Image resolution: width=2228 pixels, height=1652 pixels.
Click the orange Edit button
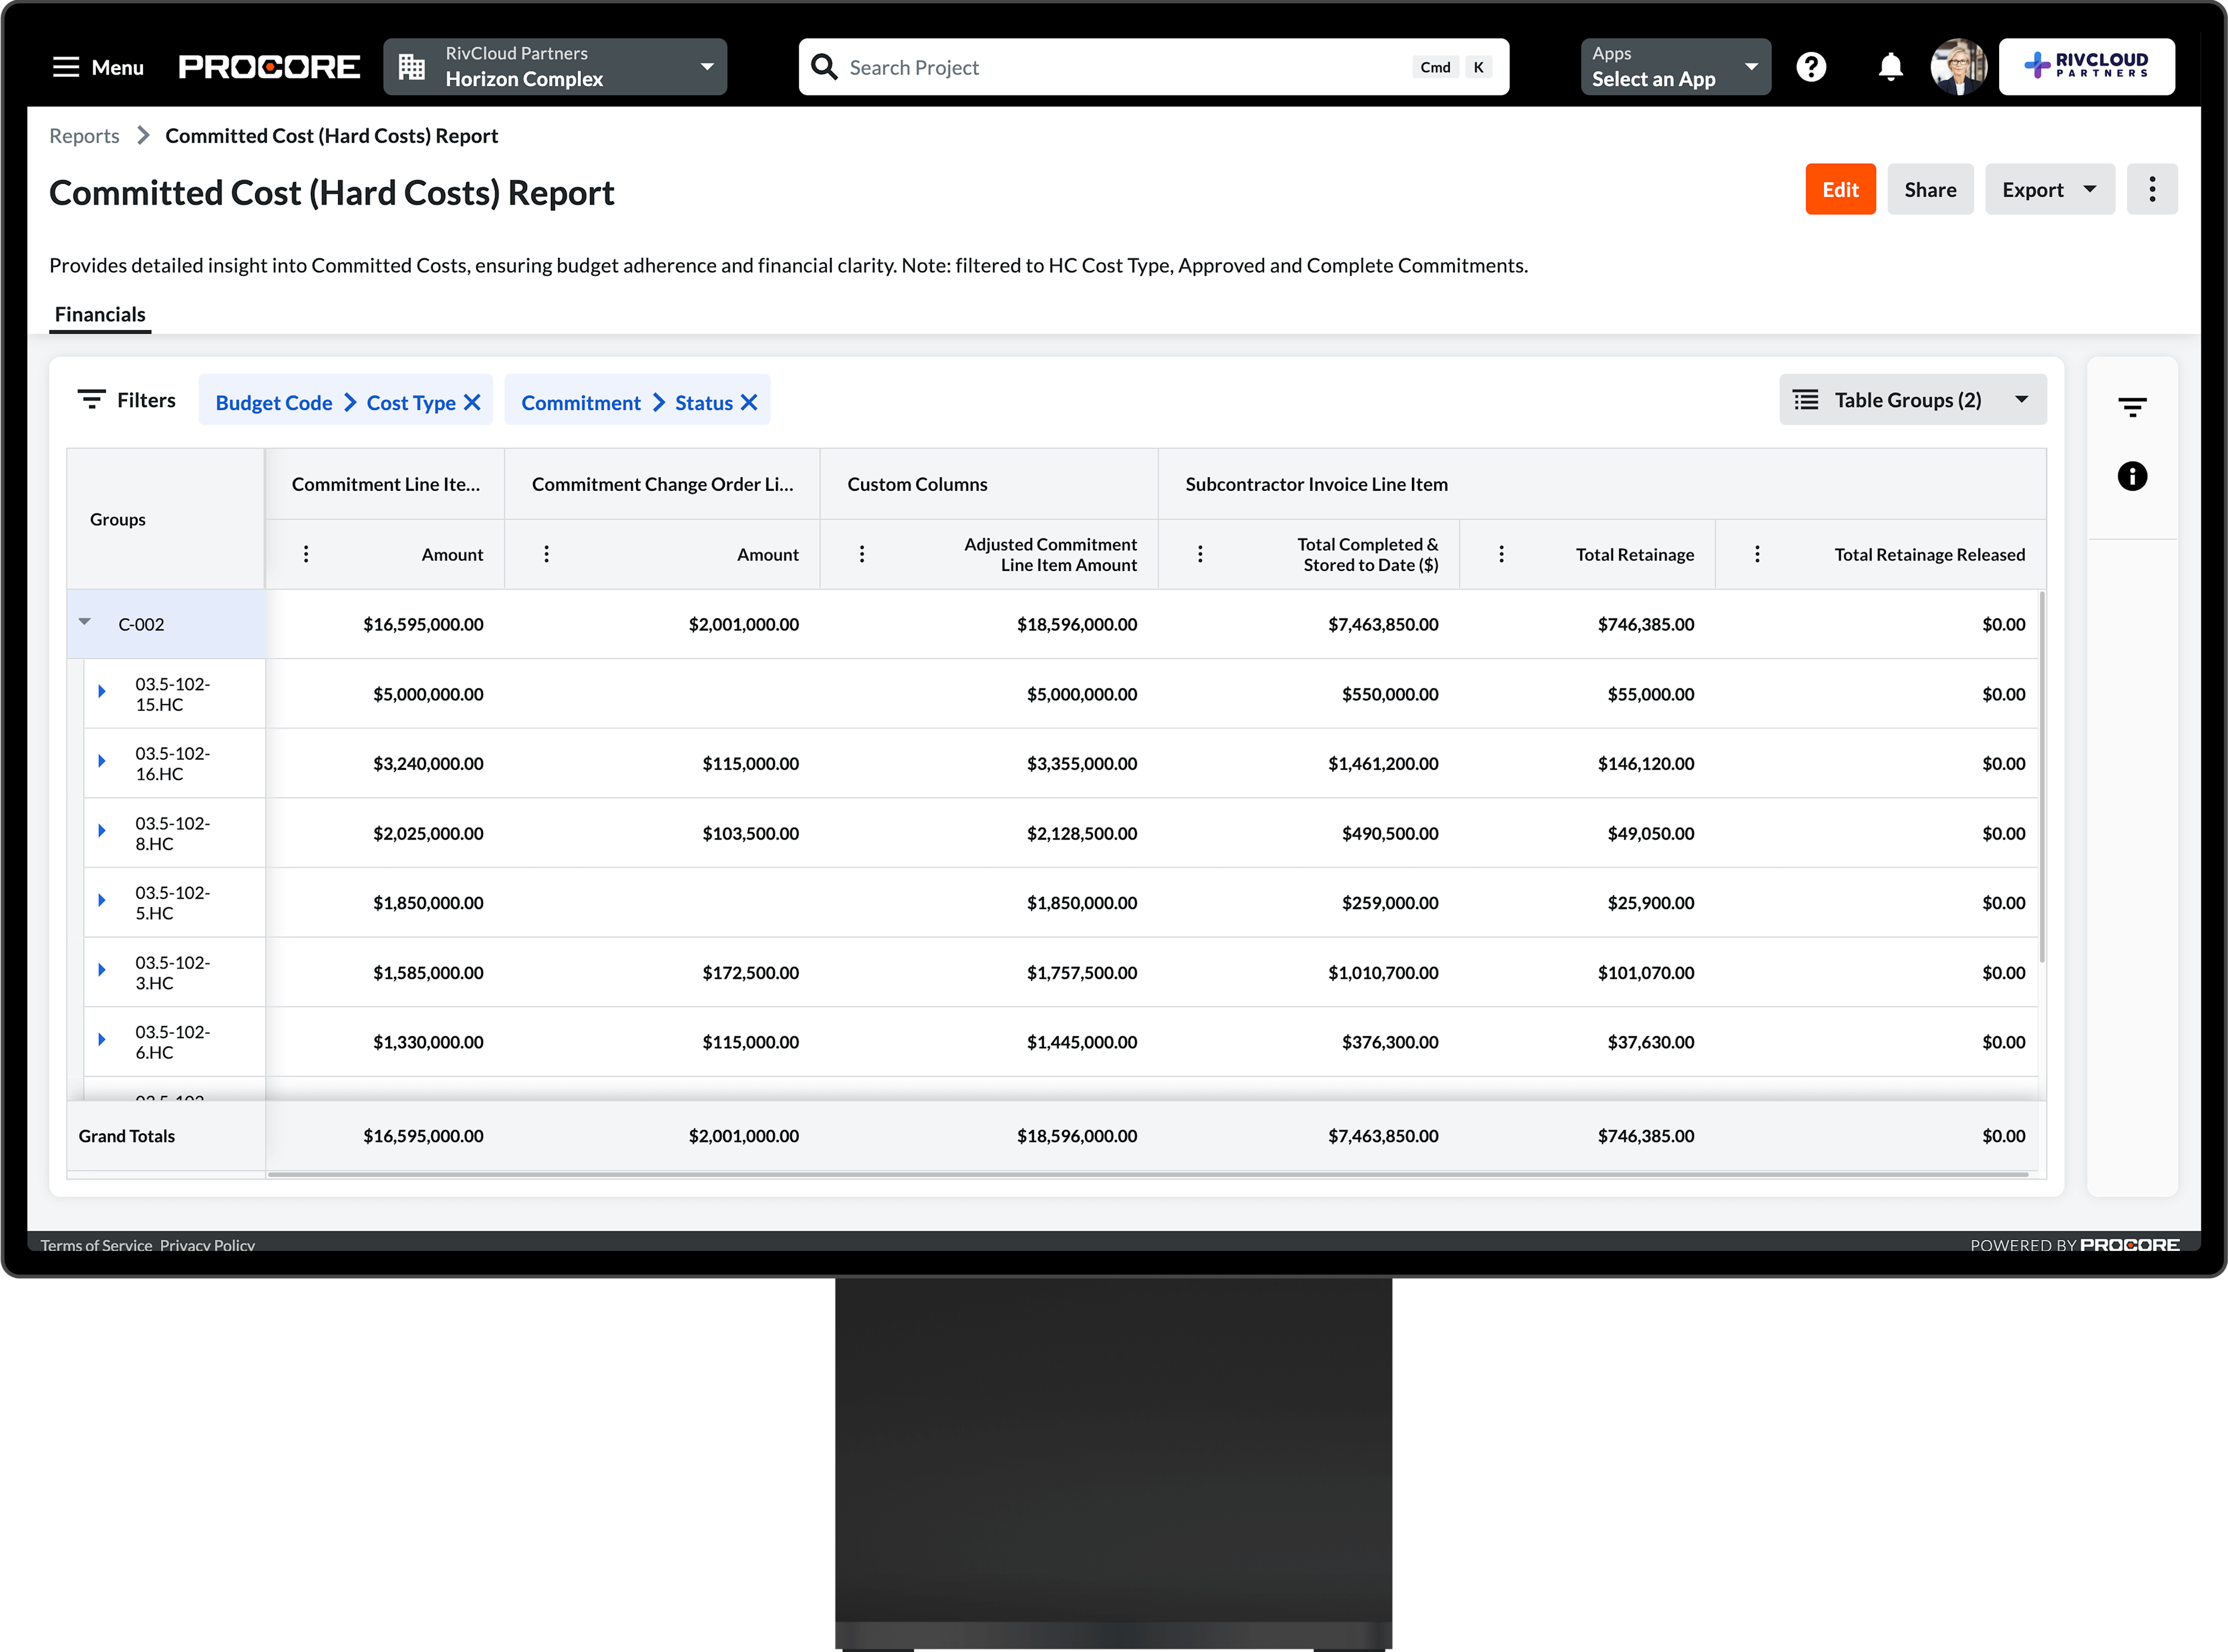tap(1839, 189)
